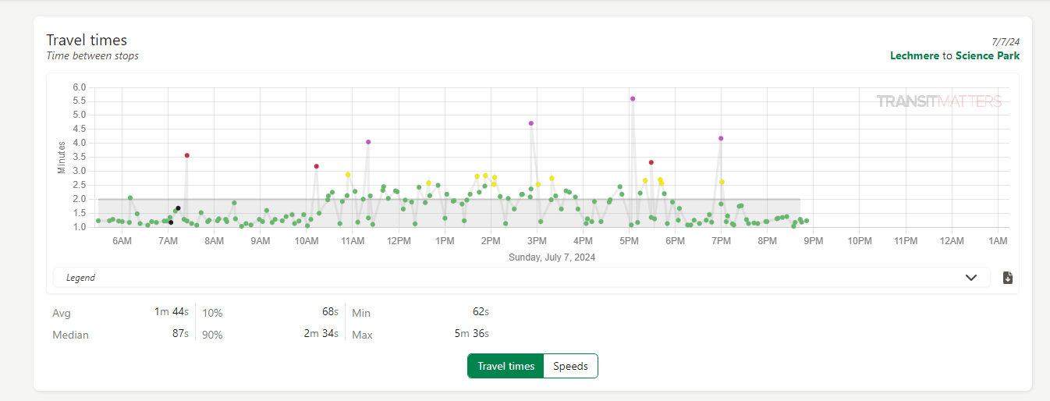Open the Science Park station link
This screenshot has width=1050, height=401.
(987, 55)
